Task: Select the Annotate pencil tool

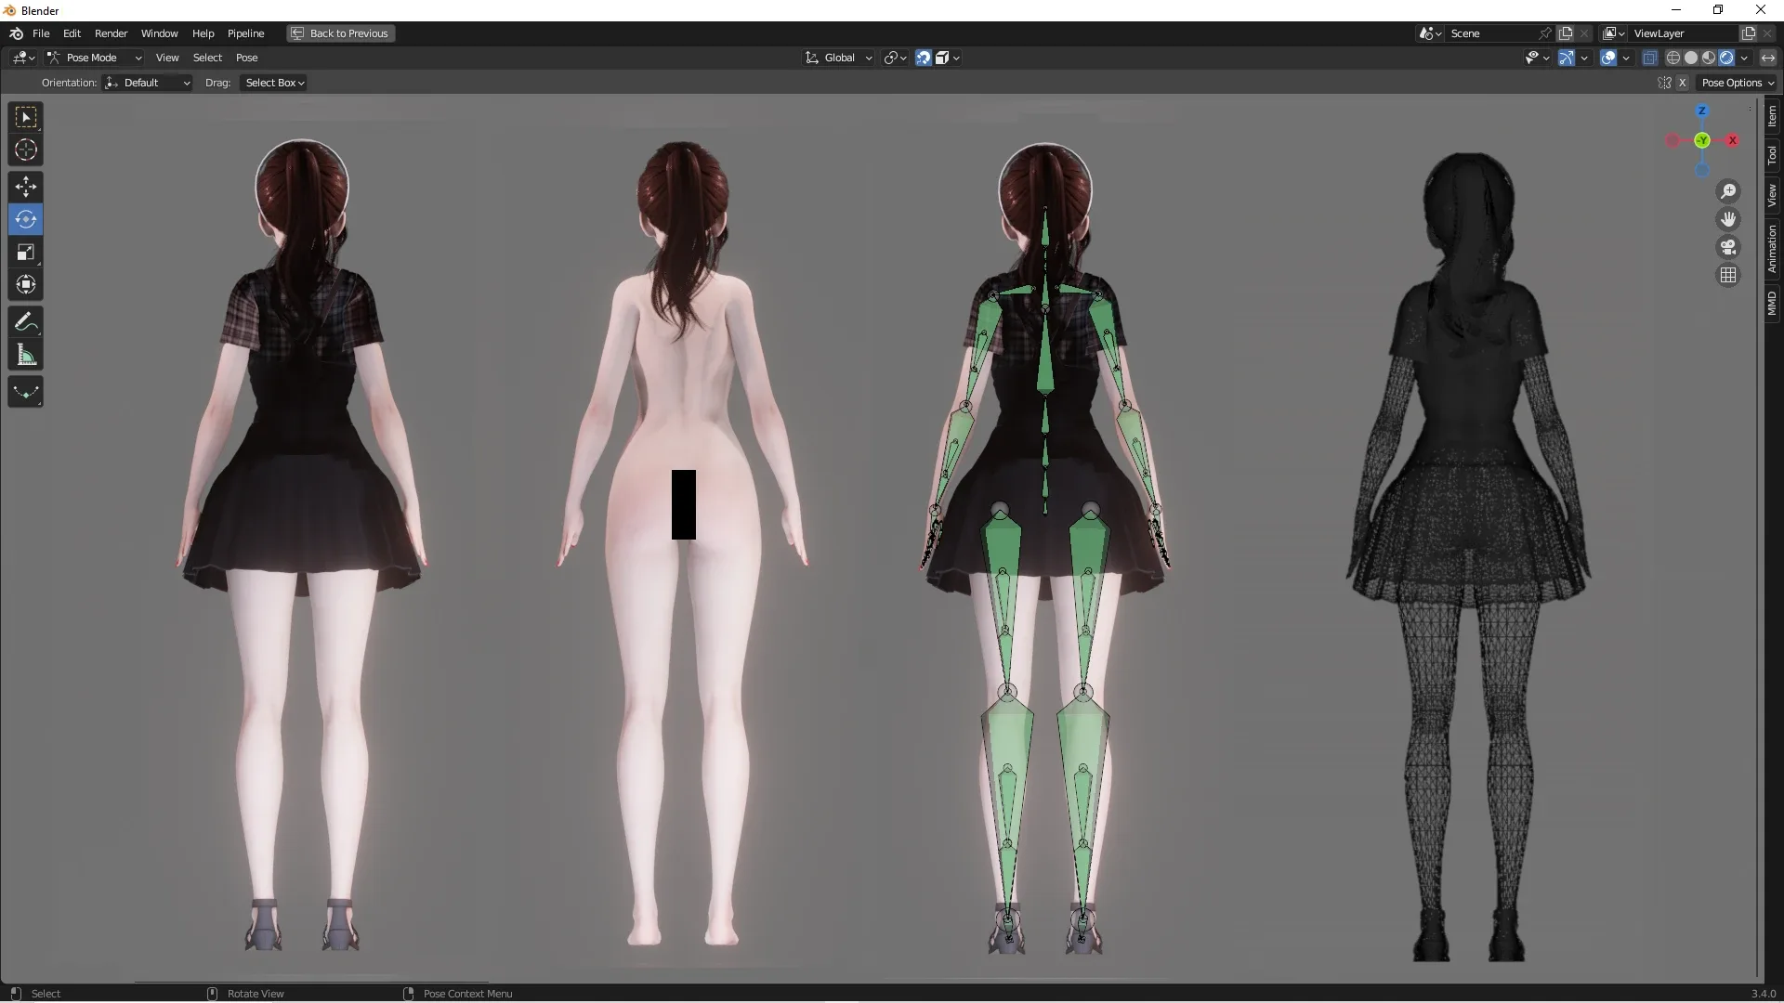Action: pos(26,322)
